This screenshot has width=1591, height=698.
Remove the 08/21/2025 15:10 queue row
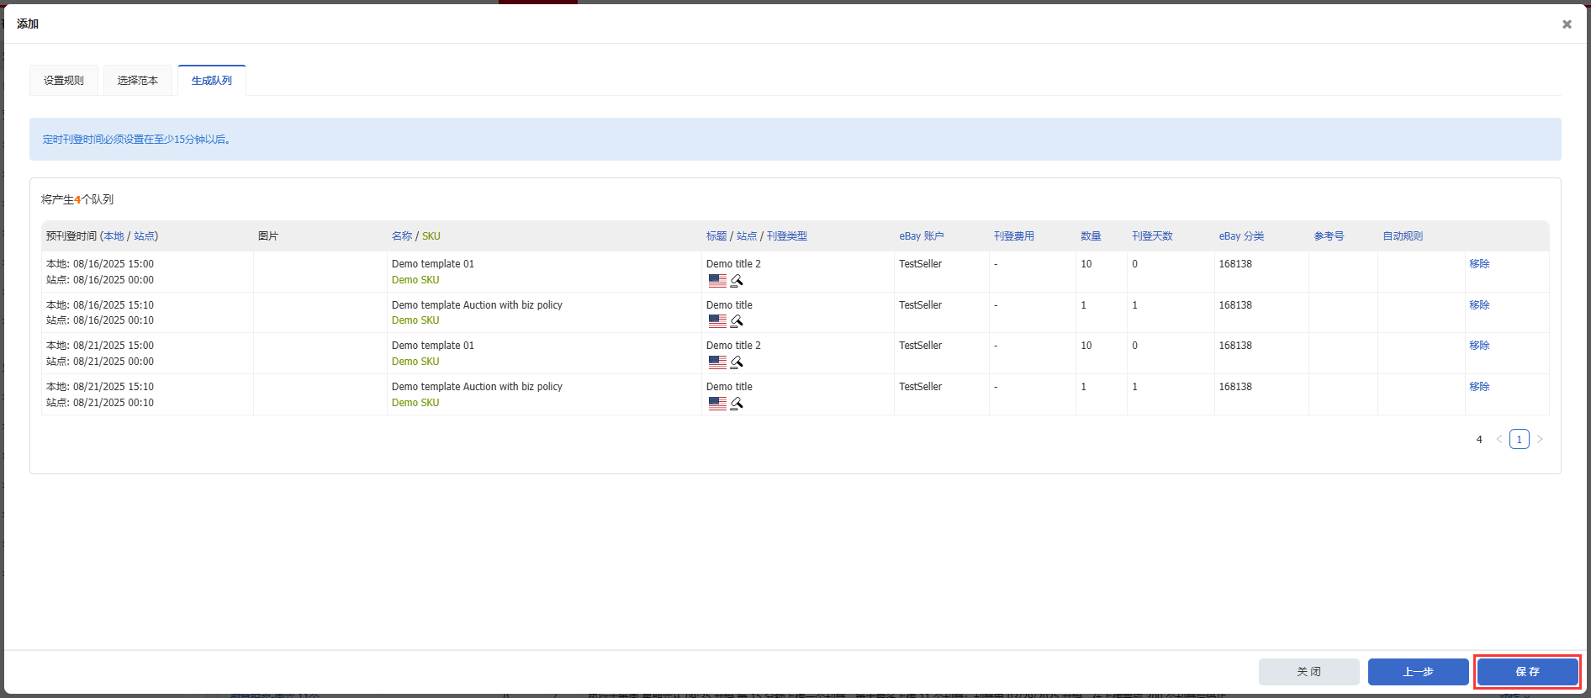tap(1479, 387)
